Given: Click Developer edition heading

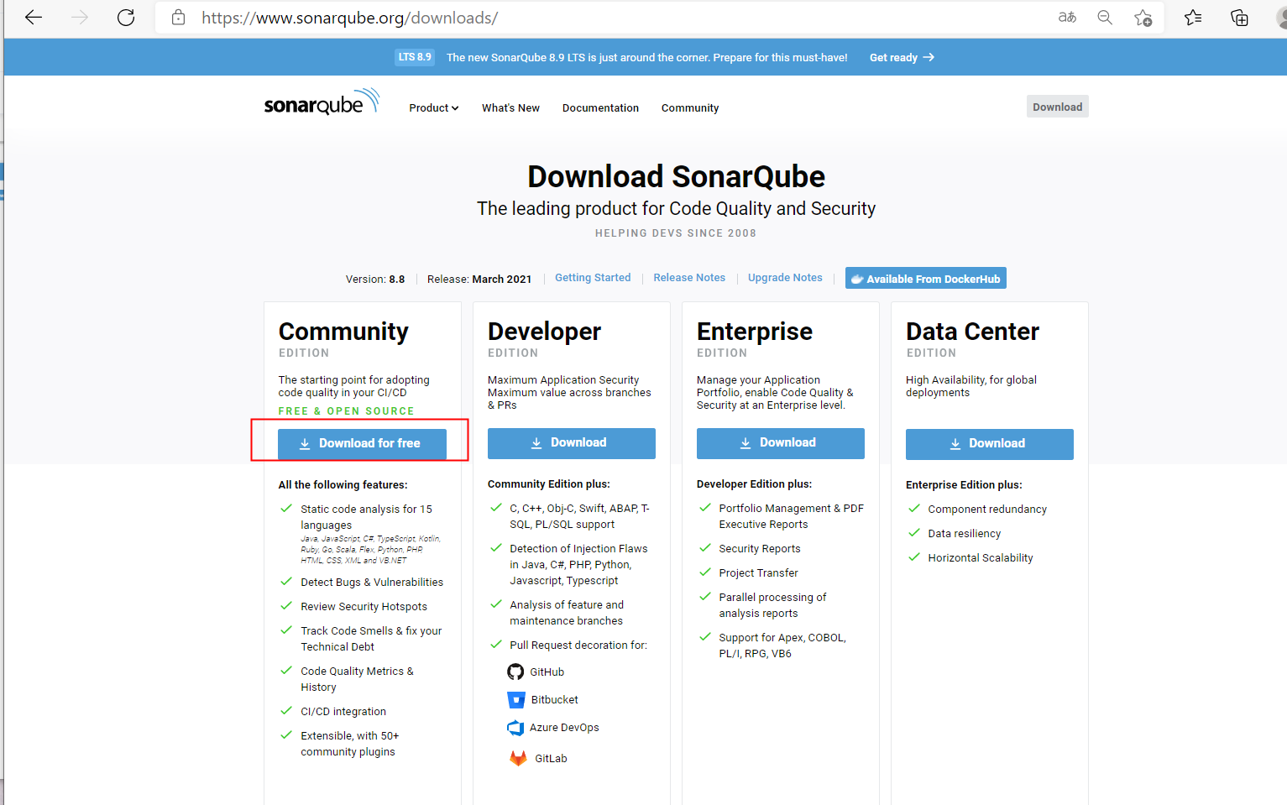Looking at the screenshot, I should point(544,332).
